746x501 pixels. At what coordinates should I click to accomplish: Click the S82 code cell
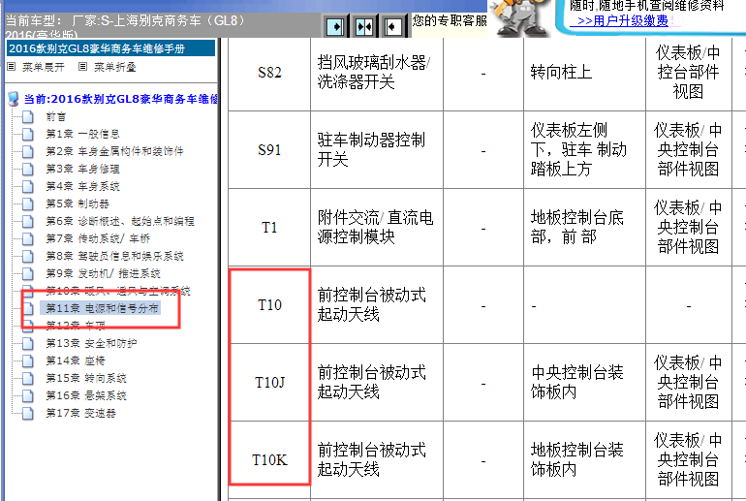269,73
